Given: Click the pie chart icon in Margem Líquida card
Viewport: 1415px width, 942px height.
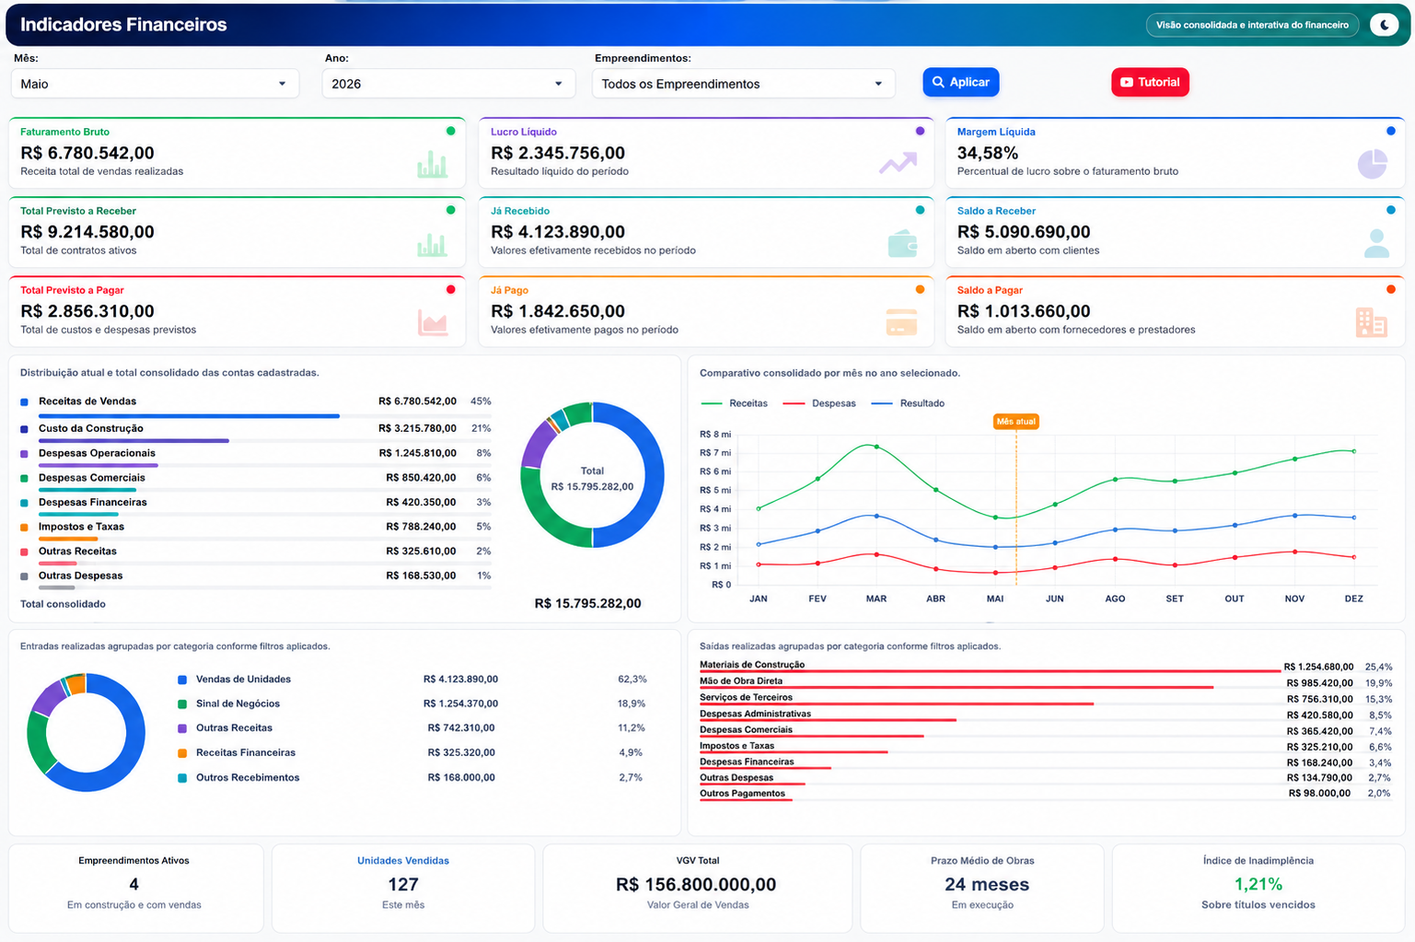Looking at the screenshot, I should click(x=1373, y=164).
